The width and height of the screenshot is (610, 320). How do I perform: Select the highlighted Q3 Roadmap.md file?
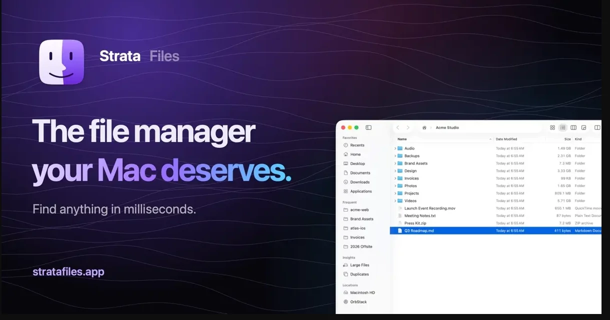(495, 231)
